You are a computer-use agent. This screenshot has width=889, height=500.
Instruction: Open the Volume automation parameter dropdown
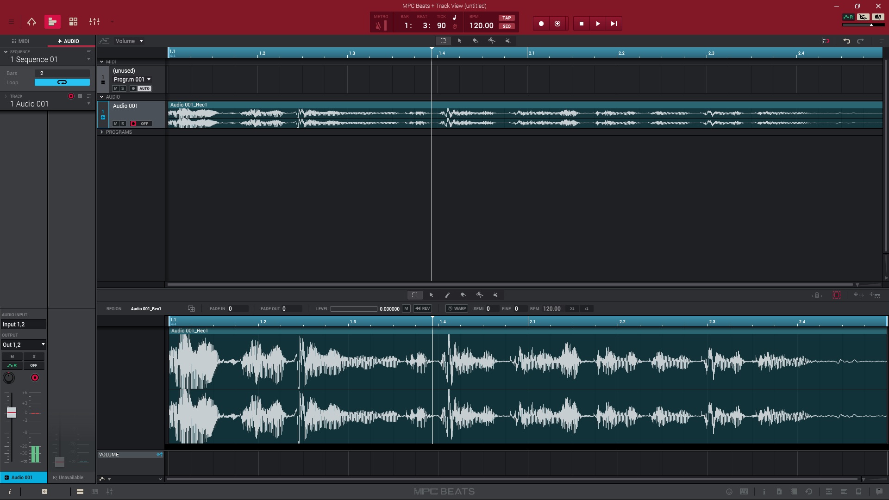pyautogui.click(x=130, y=41)
